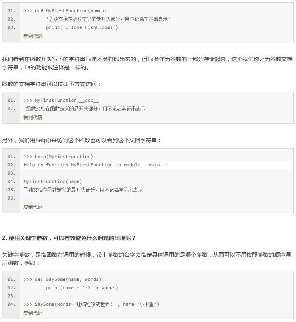Click the line starting ">>> SaySome(words="
The height and width of the screenshot is (322, 296).
point(91,304)
